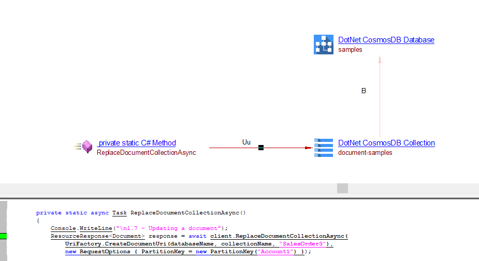Click the samples database name text

(350, 50)
